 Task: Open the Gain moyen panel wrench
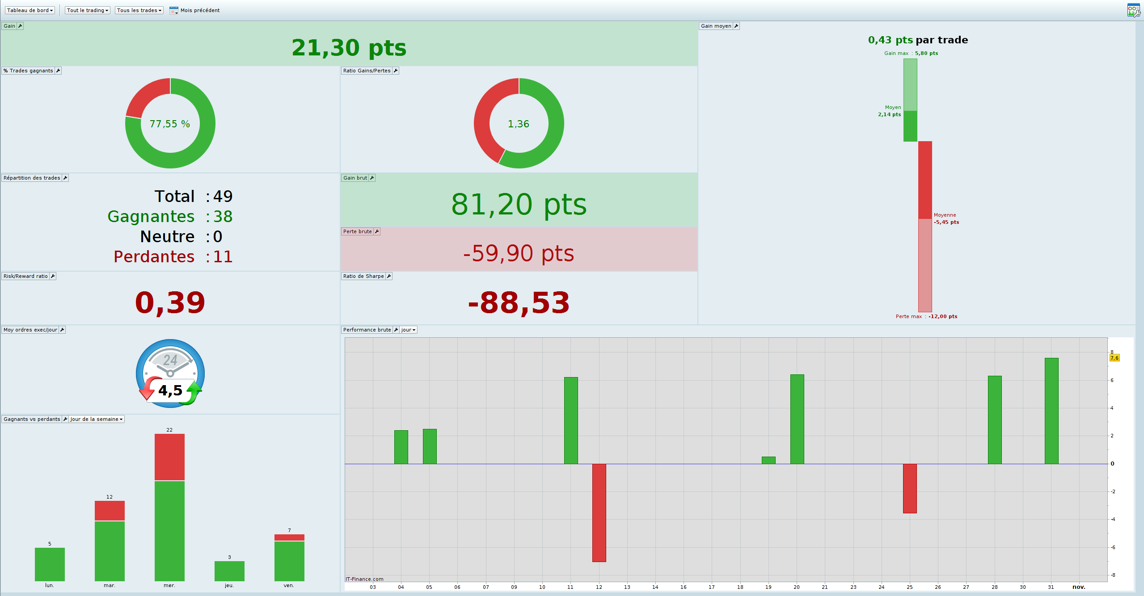[736, 26]
